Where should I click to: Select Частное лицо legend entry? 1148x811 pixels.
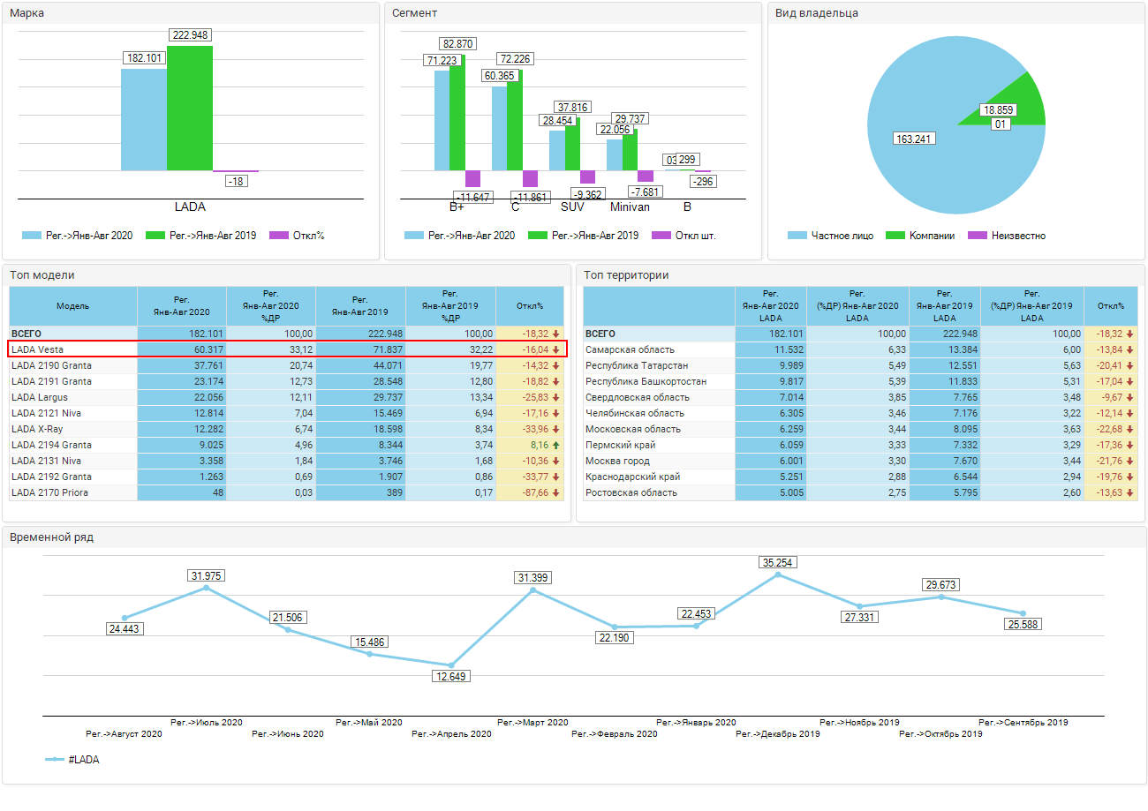[830, 236]
